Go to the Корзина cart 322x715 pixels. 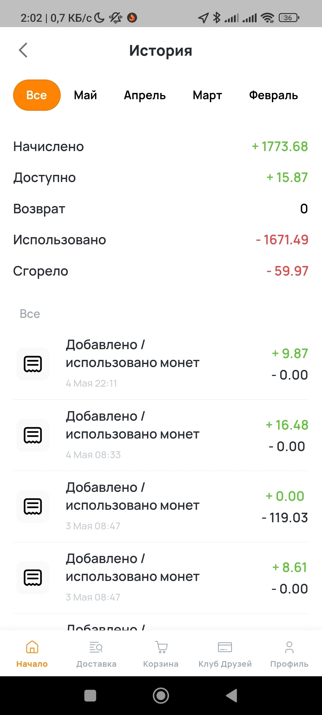161,647
